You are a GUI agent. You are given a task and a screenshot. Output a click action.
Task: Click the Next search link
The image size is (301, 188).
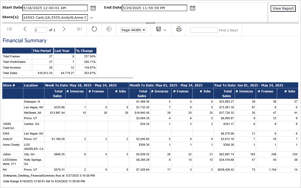click(x=234, y=30)
